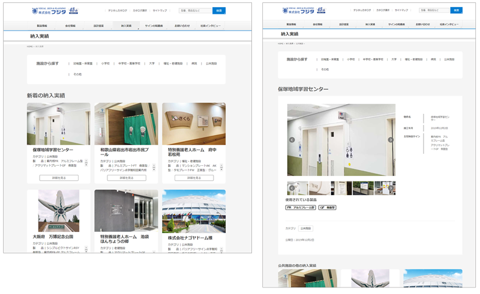Open お問い合わせ nav tab on left page
The height and width of the screenshot is (294, 480).
[182, 26]
